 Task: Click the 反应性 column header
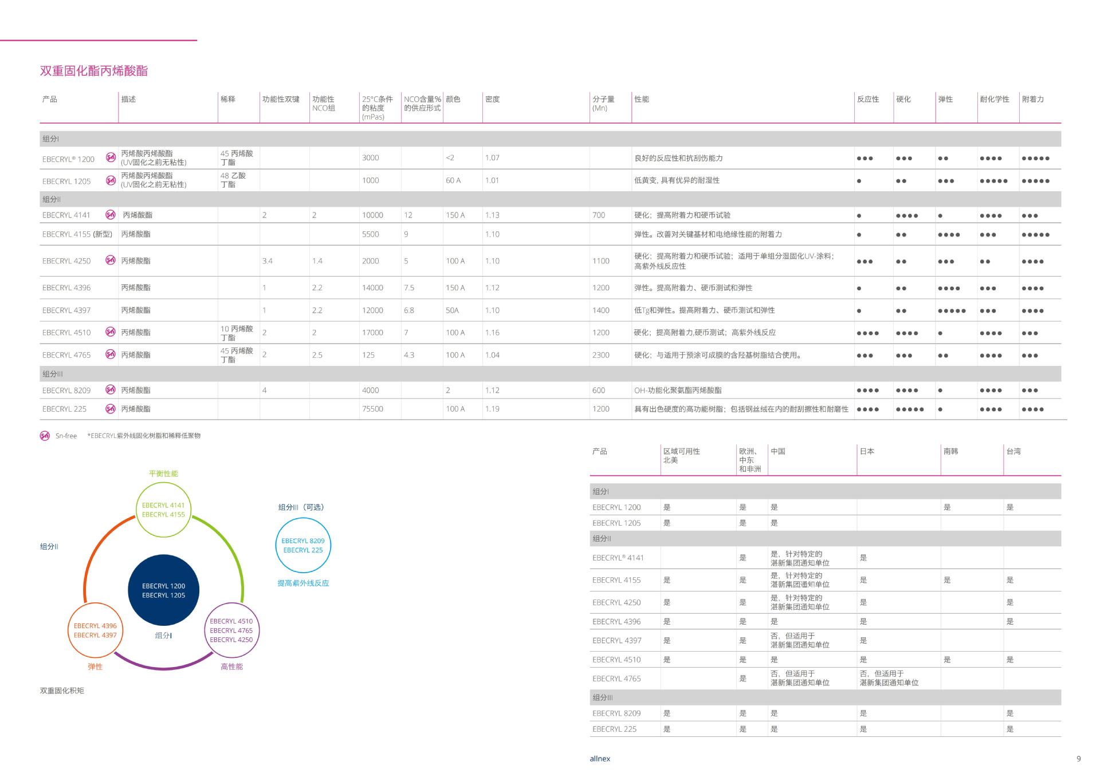[x=867, y=100]
